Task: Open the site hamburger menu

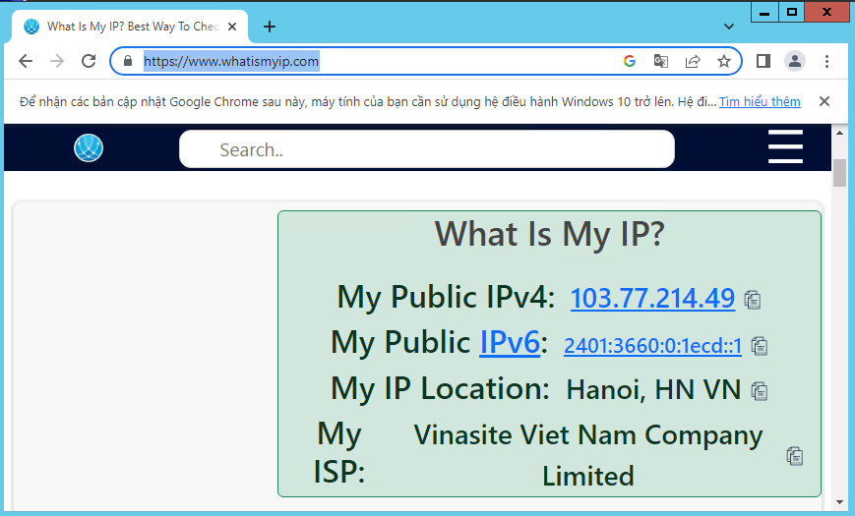Action: (785, 146)
